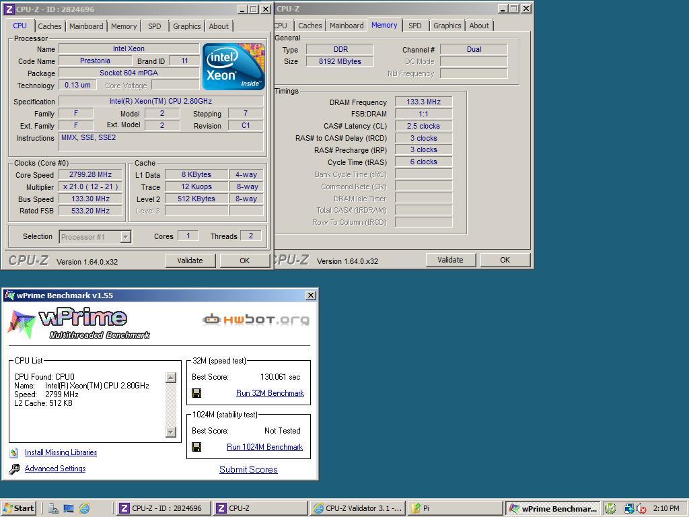Image resolution: width=689 pixels, height=517 pixels.
Task: Open Mainboard tab in right CPU-Z window
Action: [347, 26]
